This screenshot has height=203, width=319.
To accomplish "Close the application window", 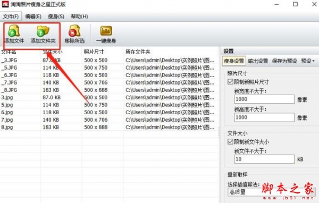I will 314,4.
